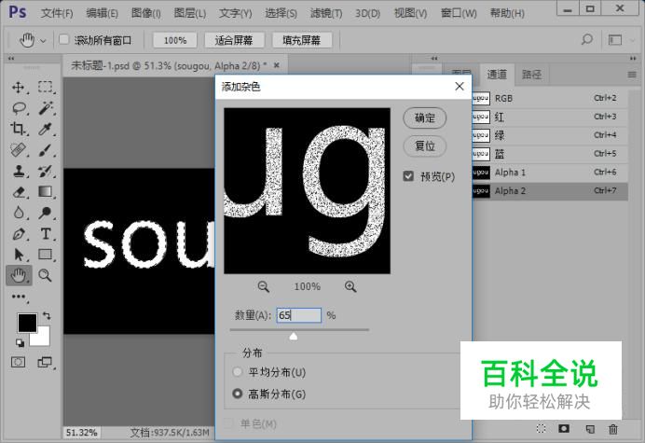Select the Path Selection tool

[18, 255]
